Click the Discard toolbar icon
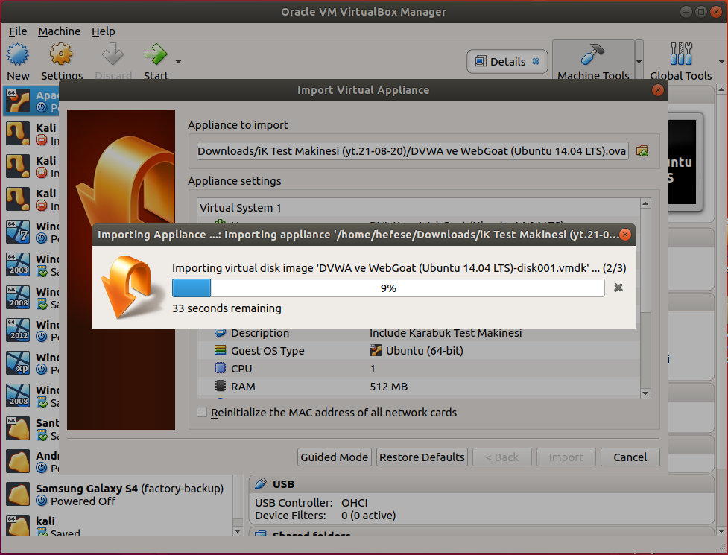 [113, 54]
